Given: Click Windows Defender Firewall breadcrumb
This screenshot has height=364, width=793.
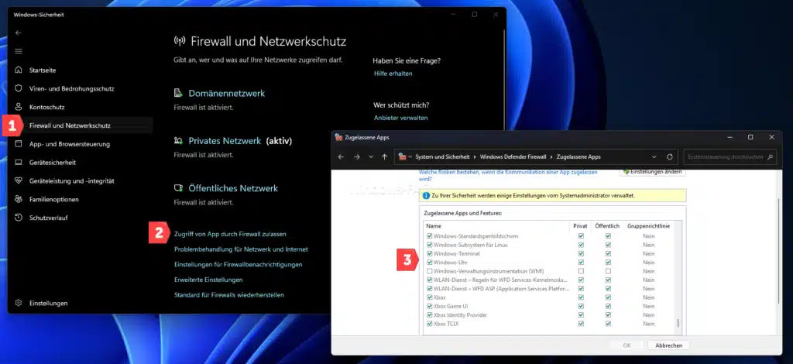Looking at the screenshot, I should tap(513, 156).
